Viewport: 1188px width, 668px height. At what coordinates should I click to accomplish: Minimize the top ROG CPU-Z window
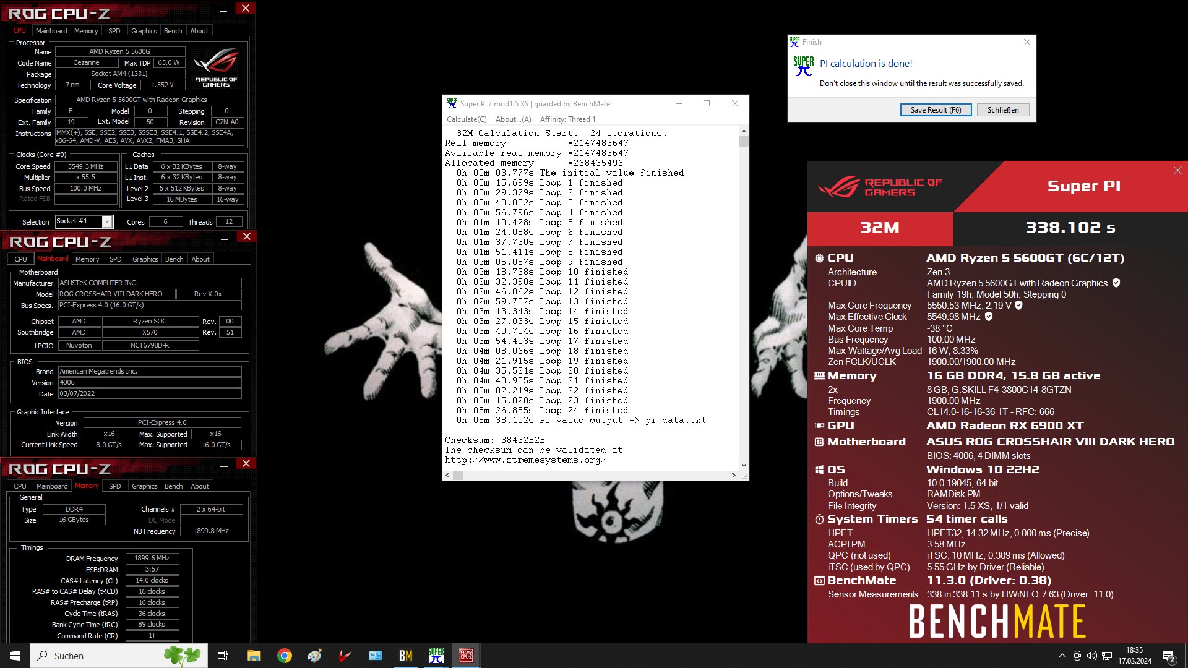(x=223, y=9)
